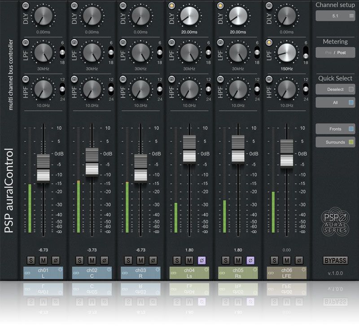The image size is (359, 326).
Task: Click ch05 fader value 1.80
Action: click(238, 250)
